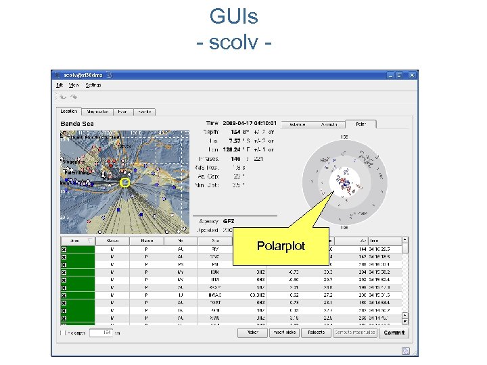Click the Singapore label on the map

coord(74,162)
